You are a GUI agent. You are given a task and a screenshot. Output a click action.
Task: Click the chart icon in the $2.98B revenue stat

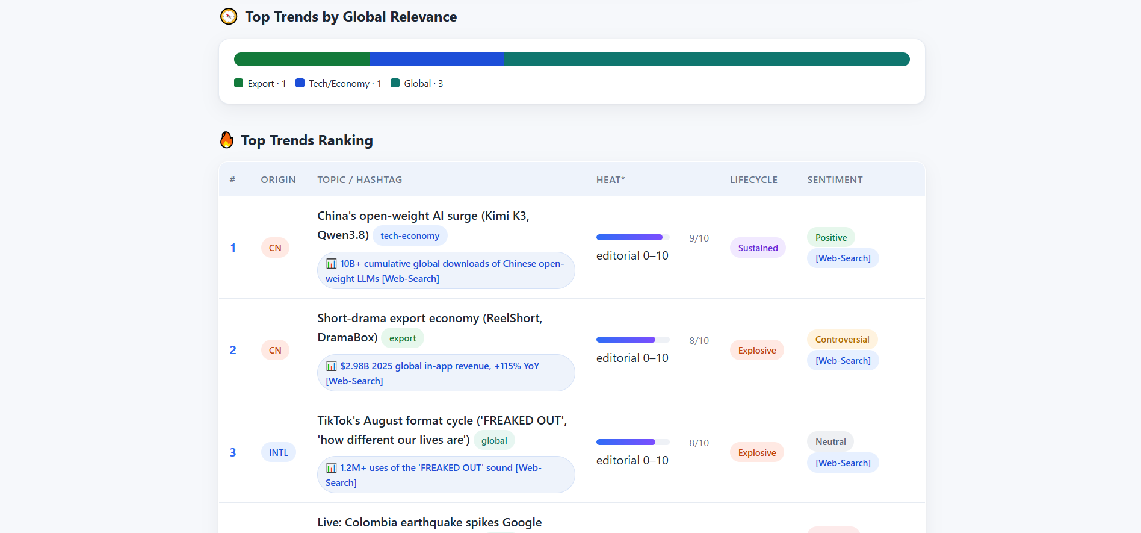(332, 366)
